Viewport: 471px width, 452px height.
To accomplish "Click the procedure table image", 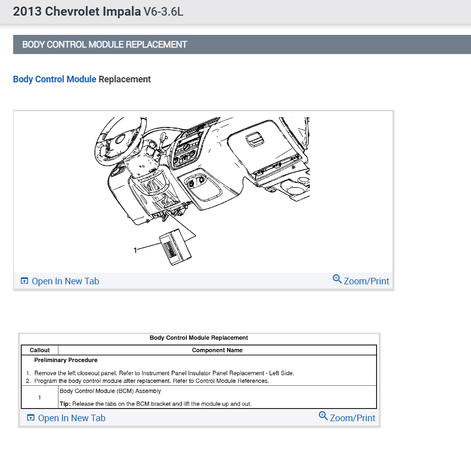I will coord(199,372).
